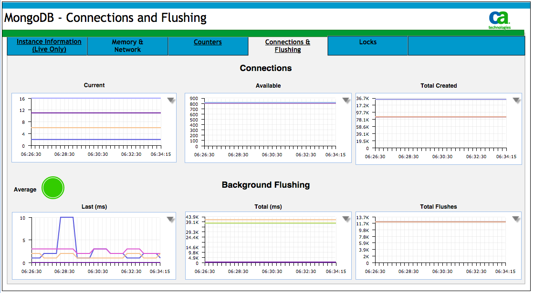
Task: Click the 'Connections' section heading
Action: click(266, 68)
